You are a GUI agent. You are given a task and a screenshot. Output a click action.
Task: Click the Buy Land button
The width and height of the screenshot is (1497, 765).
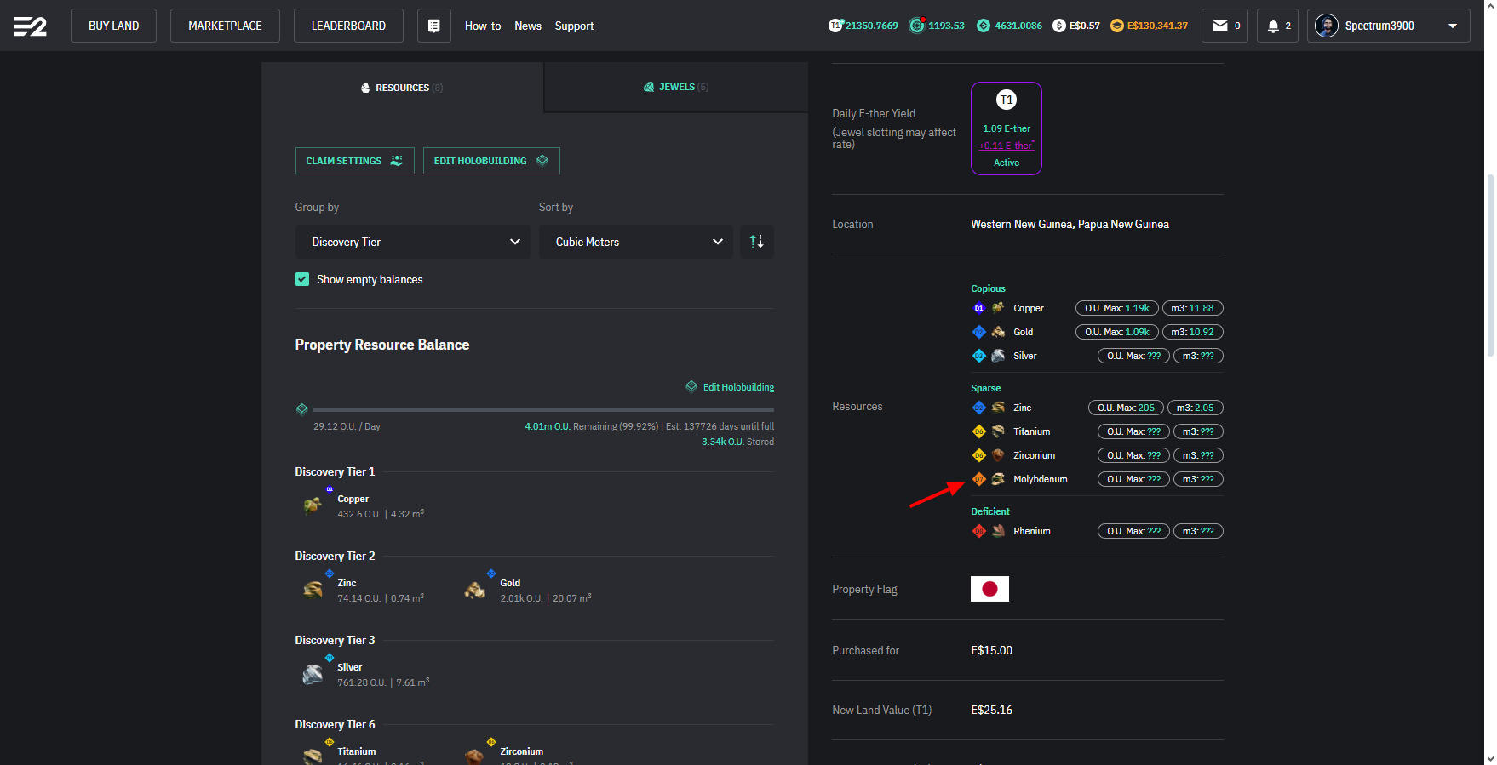pos(113,26)
